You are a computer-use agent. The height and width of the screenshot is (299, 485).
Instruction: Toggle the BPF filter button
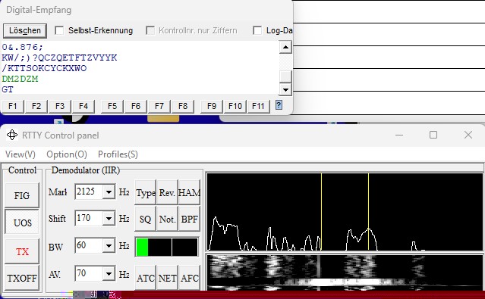(189, 219)
